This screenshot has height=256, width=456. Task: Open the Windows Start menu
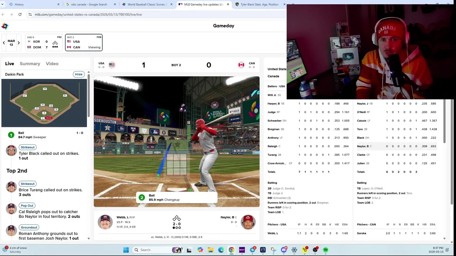click(x=126, y=250)
